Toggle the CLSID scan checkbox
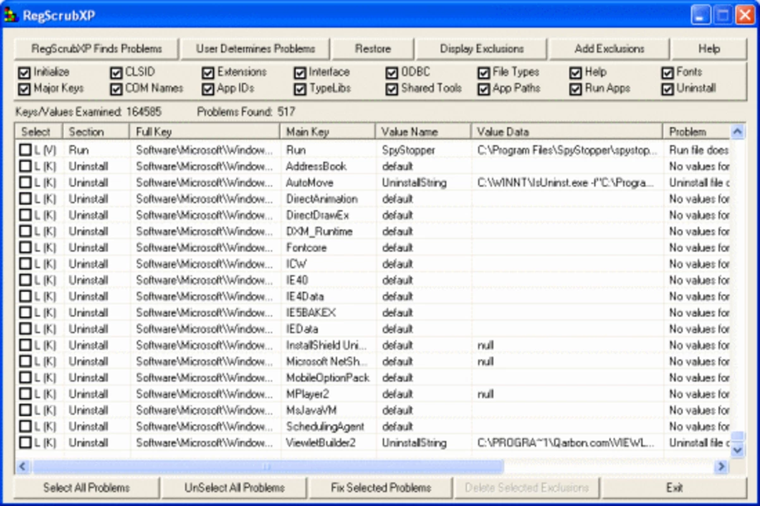This screenshot has width=760, height=506. [116, 73]
